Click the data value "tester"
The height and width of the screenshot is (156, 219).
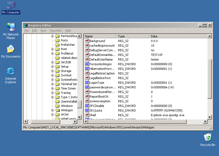(155, 59)
